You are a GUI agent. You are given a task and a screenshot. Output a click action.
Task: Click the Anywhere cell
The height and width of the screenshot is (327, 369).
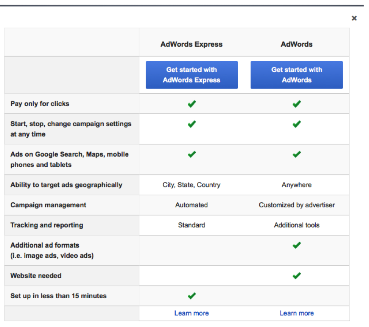296,185
